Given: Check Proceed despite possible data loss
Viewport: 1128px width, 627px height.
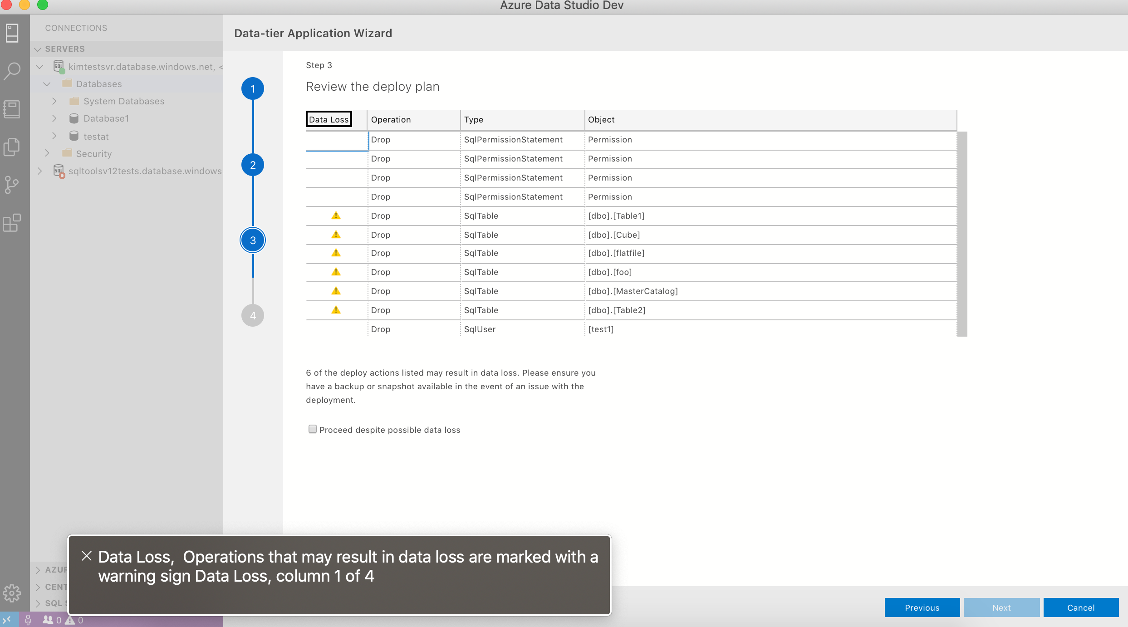Looking at the screenshot, I should point(313,429).
